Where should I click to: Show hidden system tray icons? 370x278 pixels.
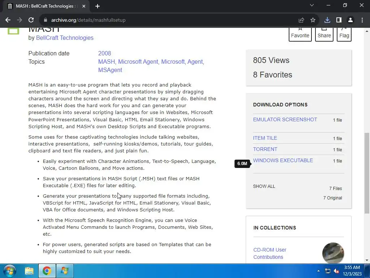[x=319, y=271]
